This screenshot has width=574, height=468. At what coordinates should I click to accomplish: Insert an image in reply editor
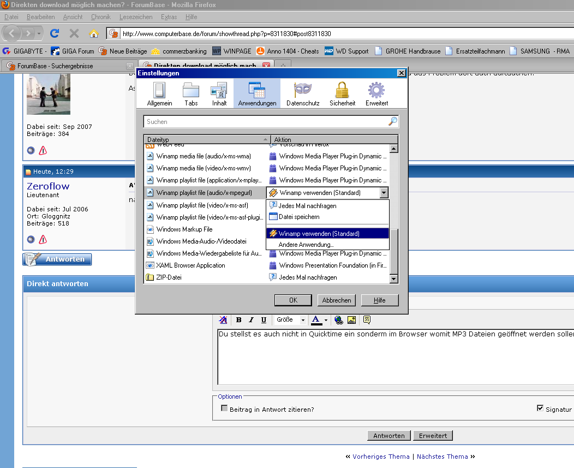coord(351,320)
